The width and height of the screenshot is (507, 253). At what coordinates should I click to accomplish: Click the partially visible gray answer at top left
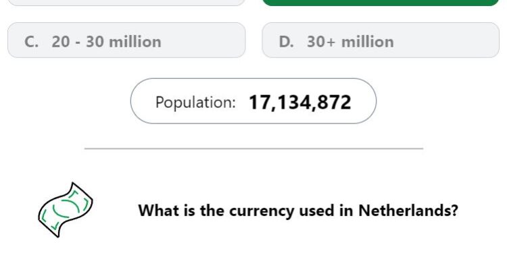[x=126, y=3]
